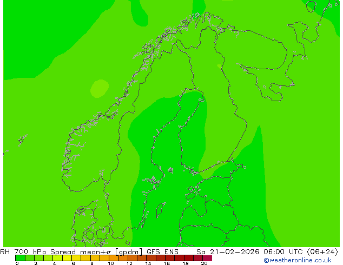Click the '(06+24)' forecast offset text
The width and height of the screenshot is (343, 265).
[323, 252]
